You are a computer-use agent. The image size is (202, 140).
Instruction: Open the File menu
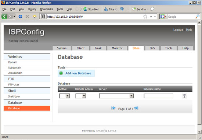coord(4,9)
